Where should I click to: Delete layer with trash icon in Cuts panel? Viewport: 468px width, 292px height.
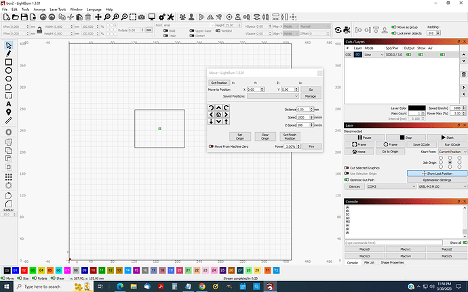(463, 75)
